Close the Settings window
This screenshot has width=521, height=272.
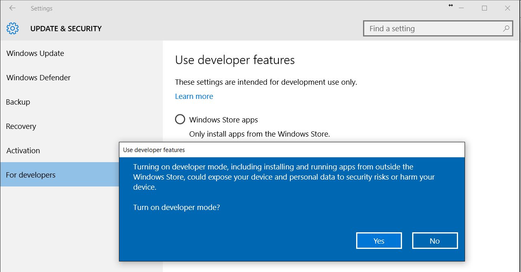(508, 8)
